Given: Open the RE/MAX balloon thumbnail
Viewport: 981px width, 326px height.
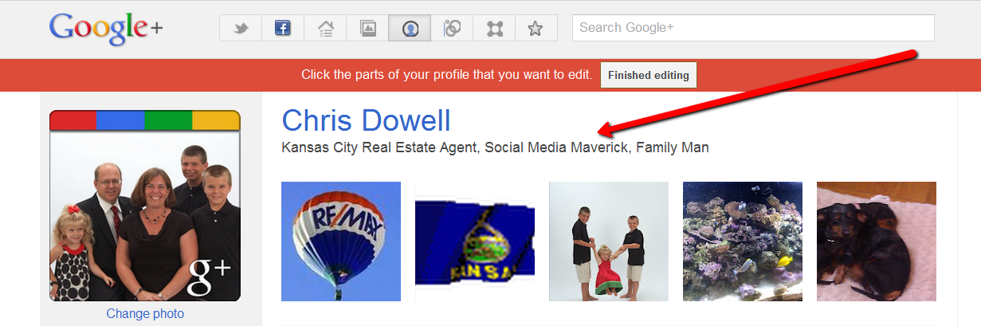Looking at the screenshot, I should tap(341, 242).
